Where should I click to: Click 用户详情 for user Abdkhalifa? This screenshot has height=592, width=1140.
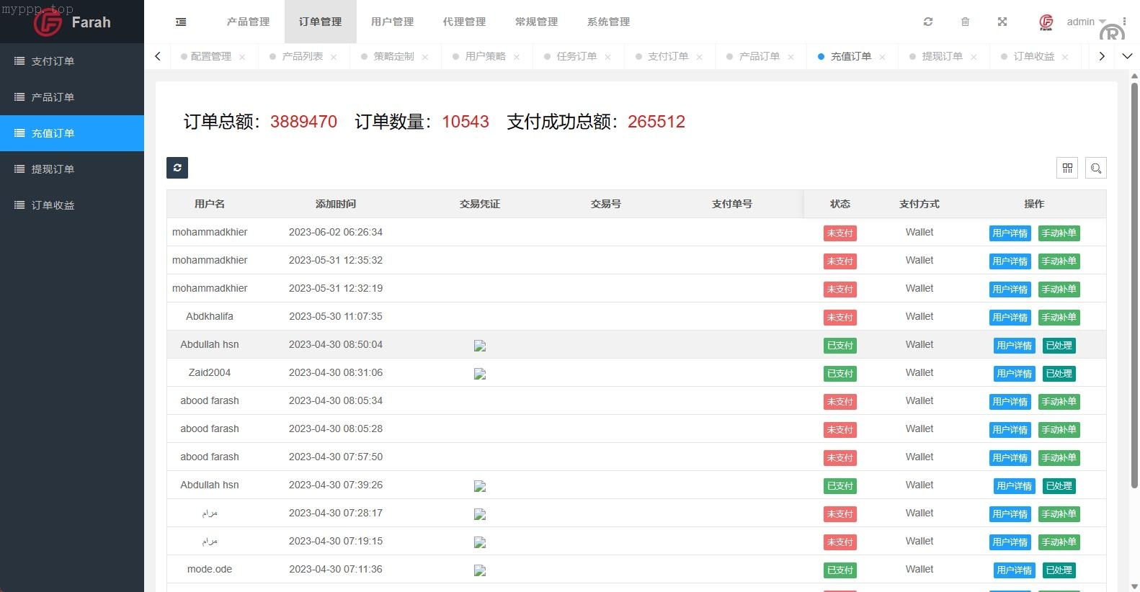[1010, 318]
